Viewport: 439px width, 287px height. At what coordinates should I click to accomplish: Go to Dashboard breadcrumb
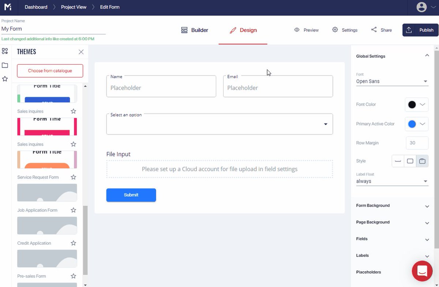click(x=36, y=7)
